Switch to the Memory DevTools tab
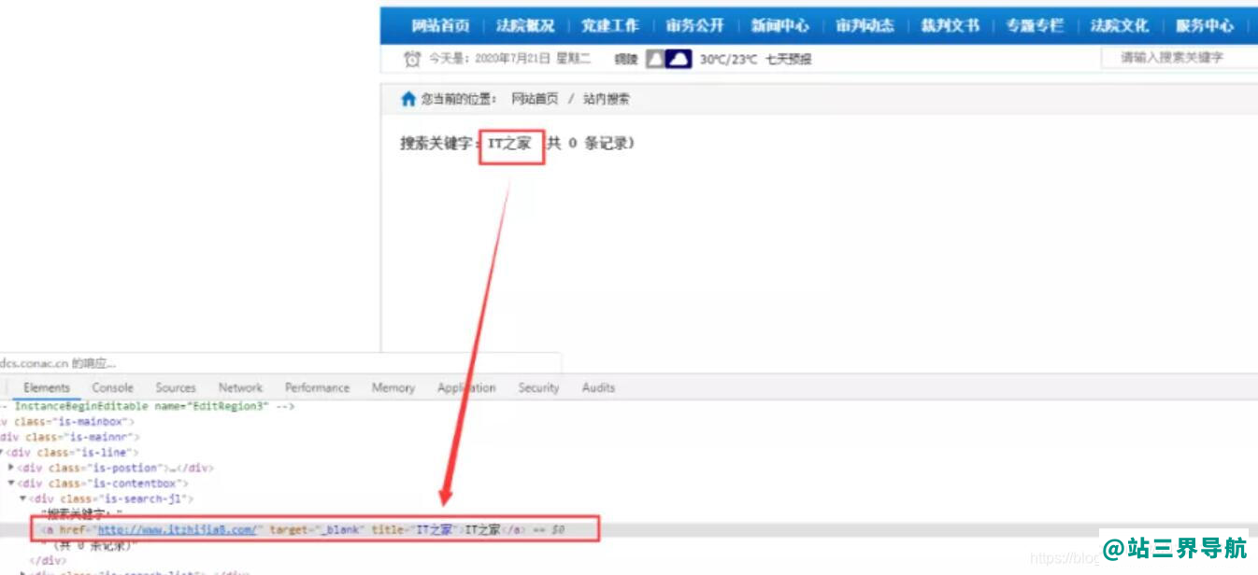Viewport: 1258px width, 575px height. (393, 387)
